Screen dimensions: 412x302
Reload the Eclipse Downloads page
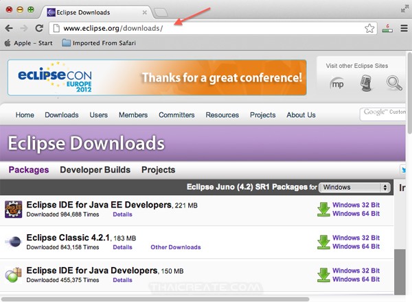click(39, 28)
